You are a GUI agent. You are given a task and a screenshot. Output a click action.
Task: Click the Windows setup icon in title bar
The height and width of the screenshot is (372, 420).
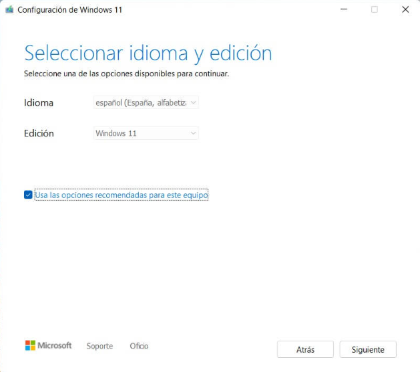pos(9,10)
